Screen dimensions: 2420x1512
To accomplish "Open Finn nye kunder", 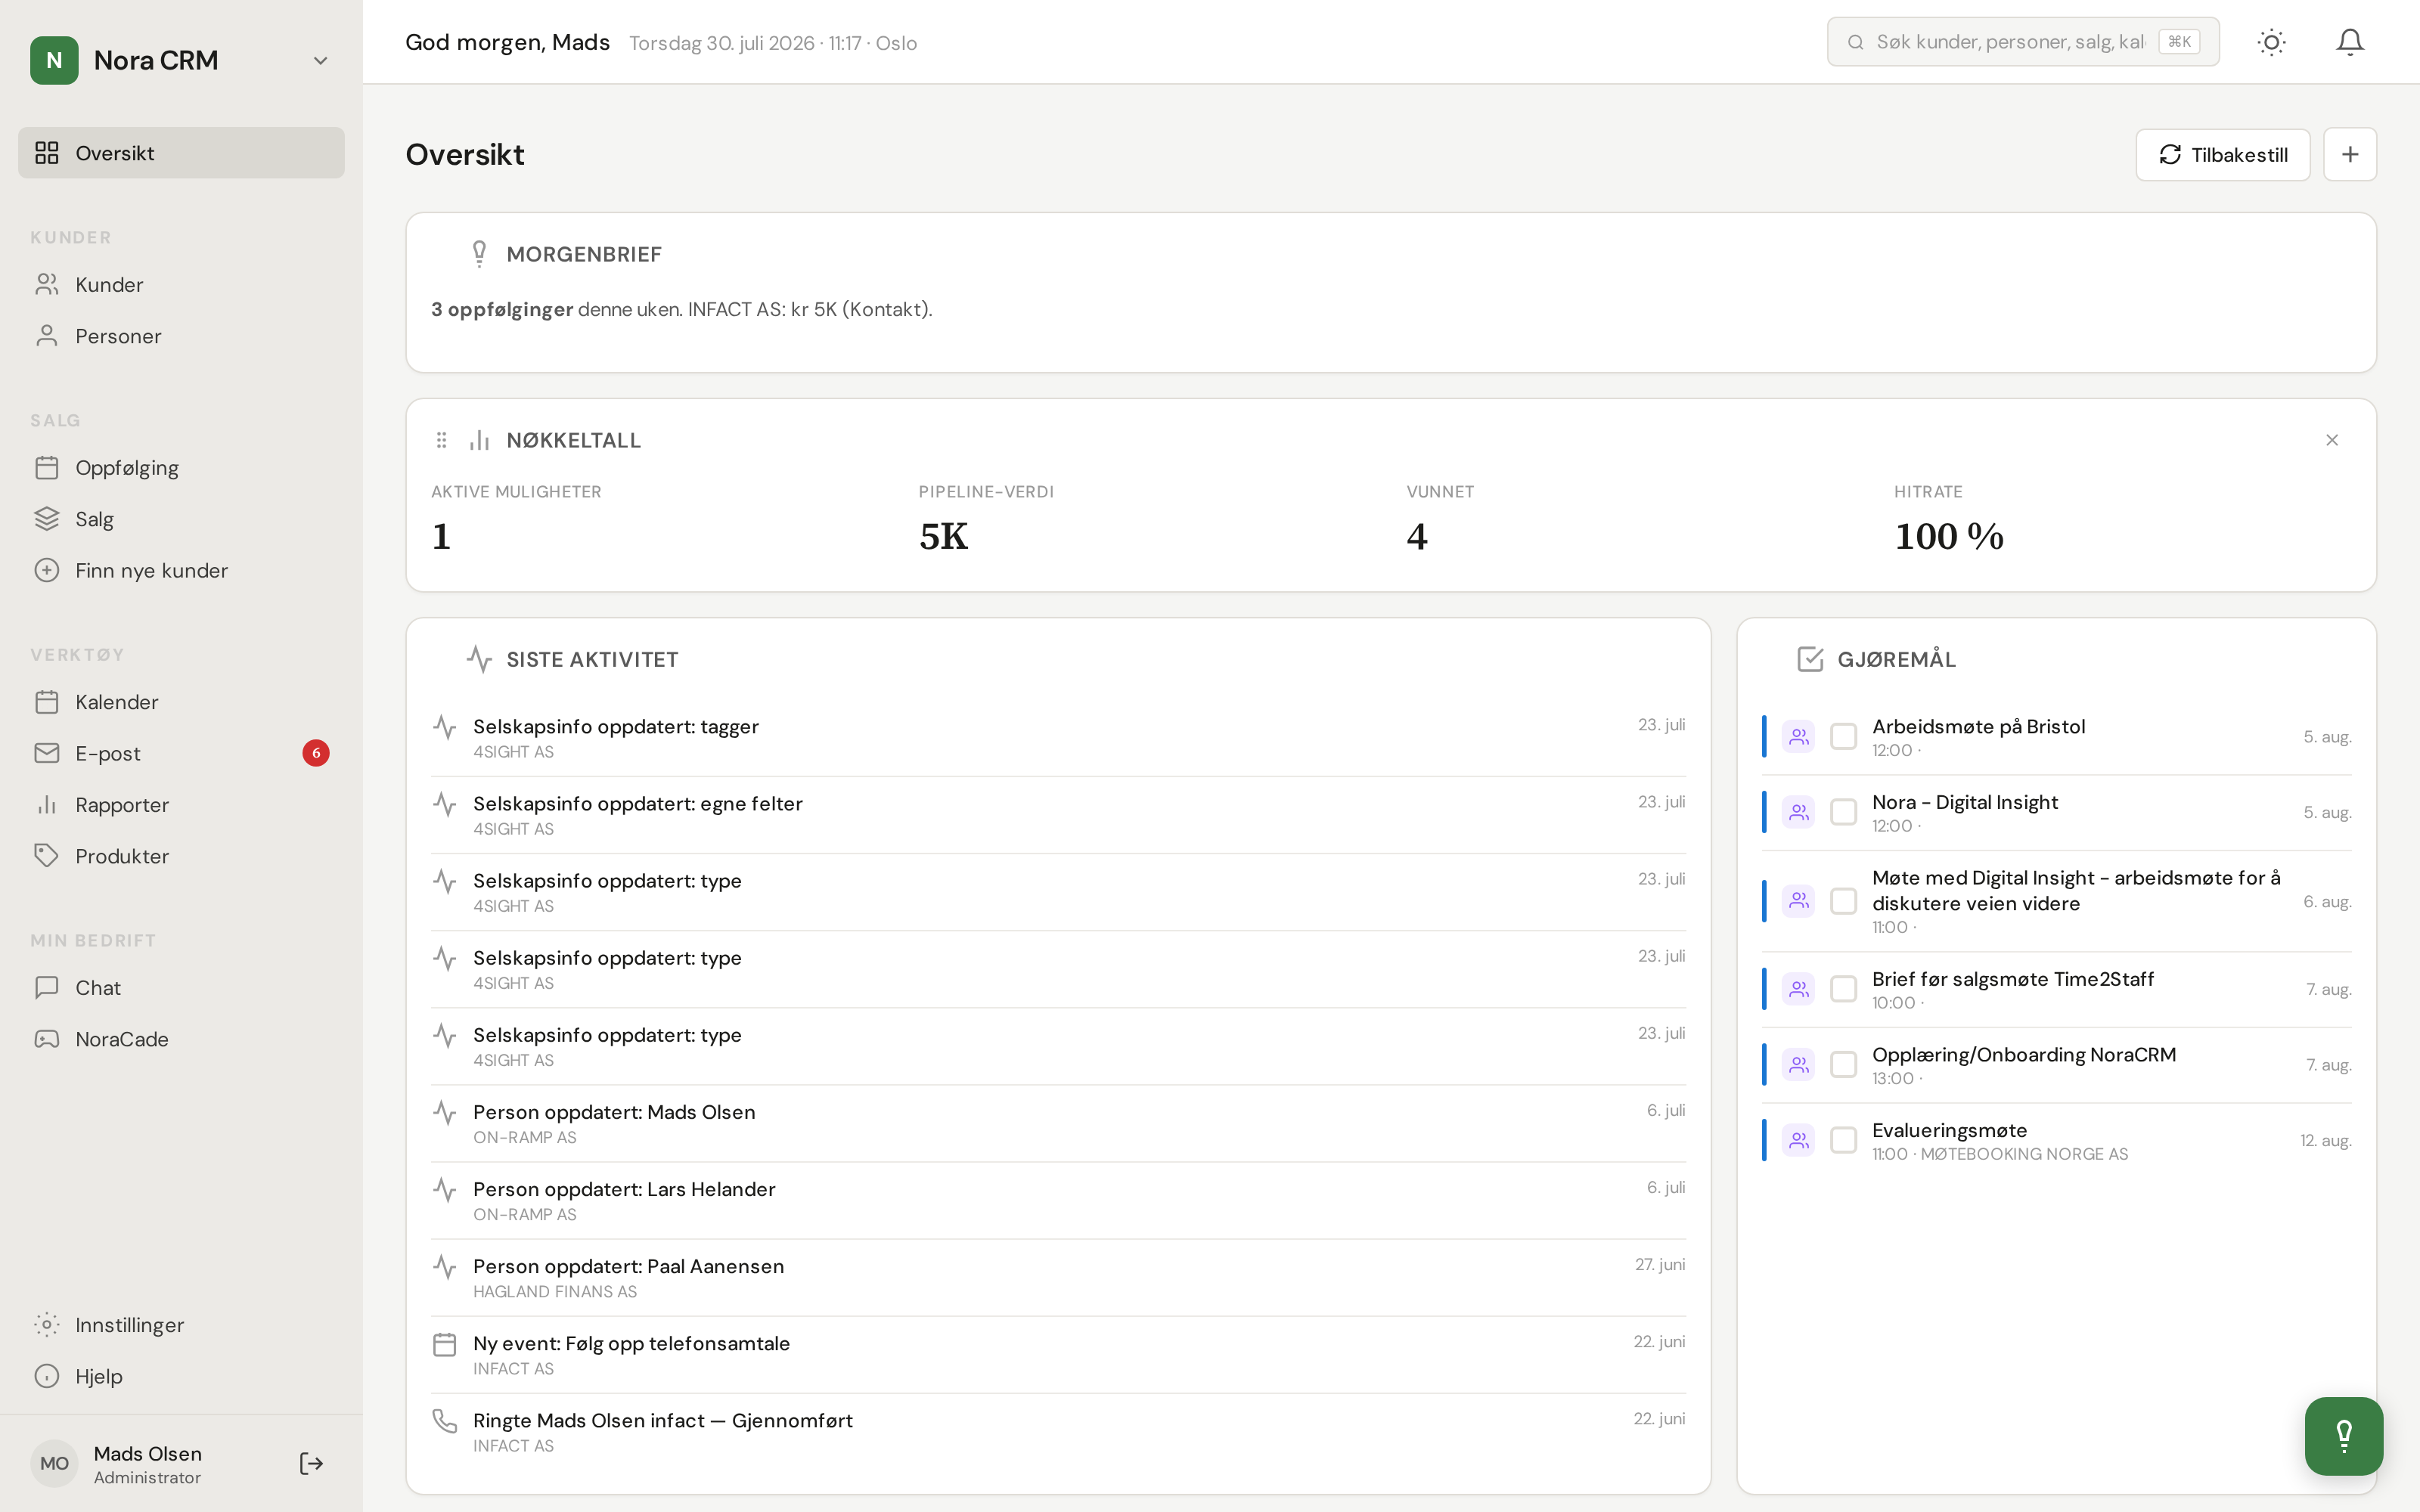I will tap(181, 570).
